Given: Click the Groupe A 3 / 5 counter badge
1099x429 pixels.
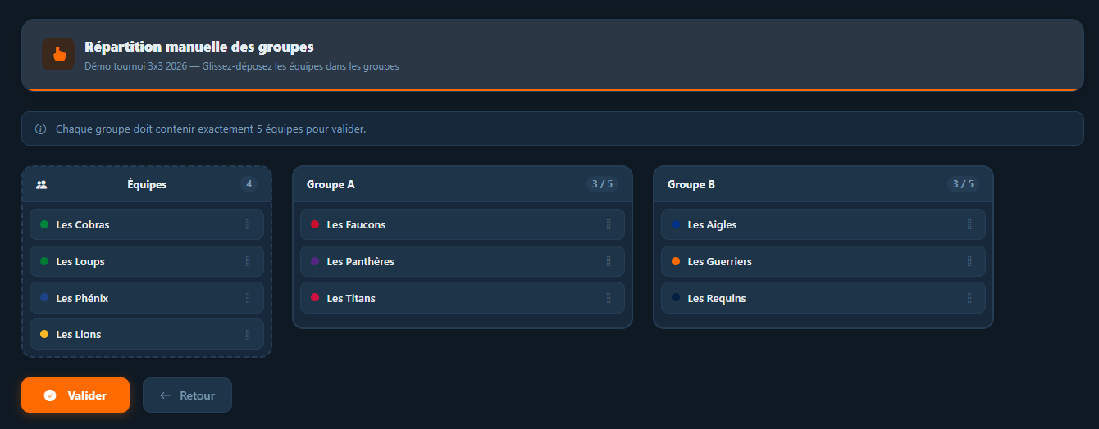Looking at the screenshot, I should tap(602, 184).
